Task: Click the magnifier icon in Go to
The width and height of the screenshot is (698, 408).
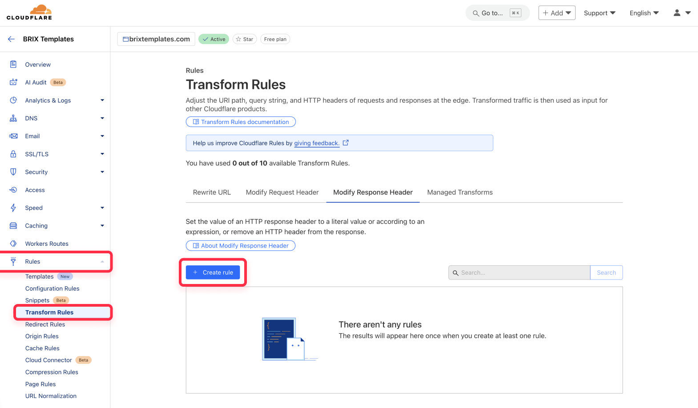Action: click(476, 13)
